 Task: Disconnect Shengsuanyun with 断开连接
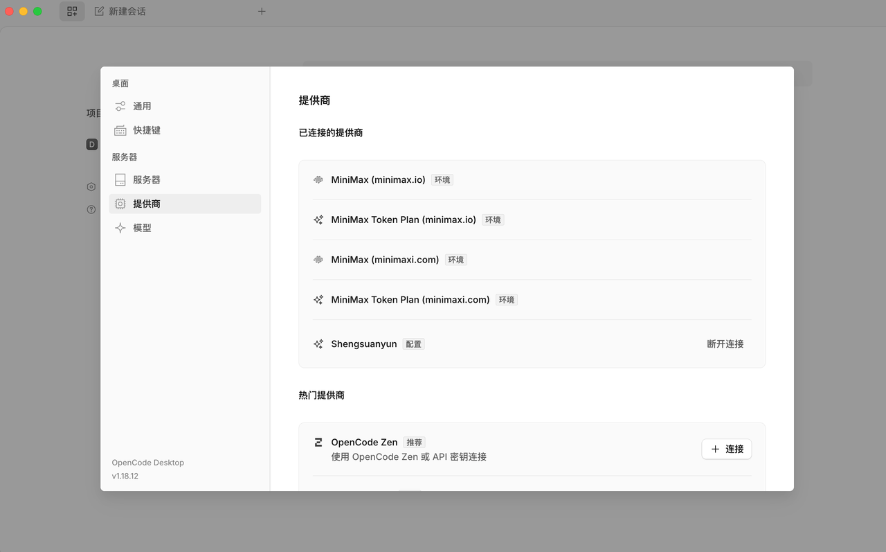(x=725, y=344)
